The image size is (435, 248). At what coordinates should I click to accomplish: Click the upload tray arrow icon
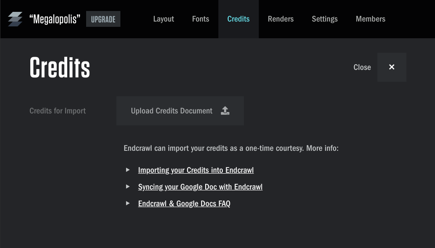pyautogui.click(x=225, y=110)
